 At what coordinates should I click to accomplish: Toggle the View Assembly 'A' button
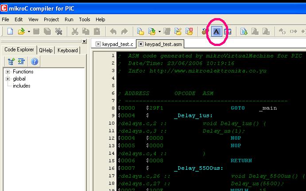pyautogui.click(x=217, y=31)
